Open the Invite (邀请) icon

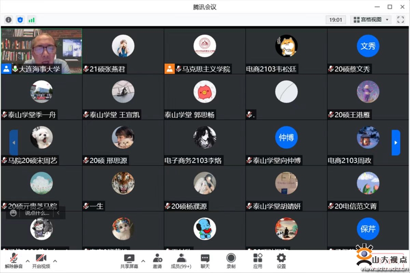tap(157, 261)
